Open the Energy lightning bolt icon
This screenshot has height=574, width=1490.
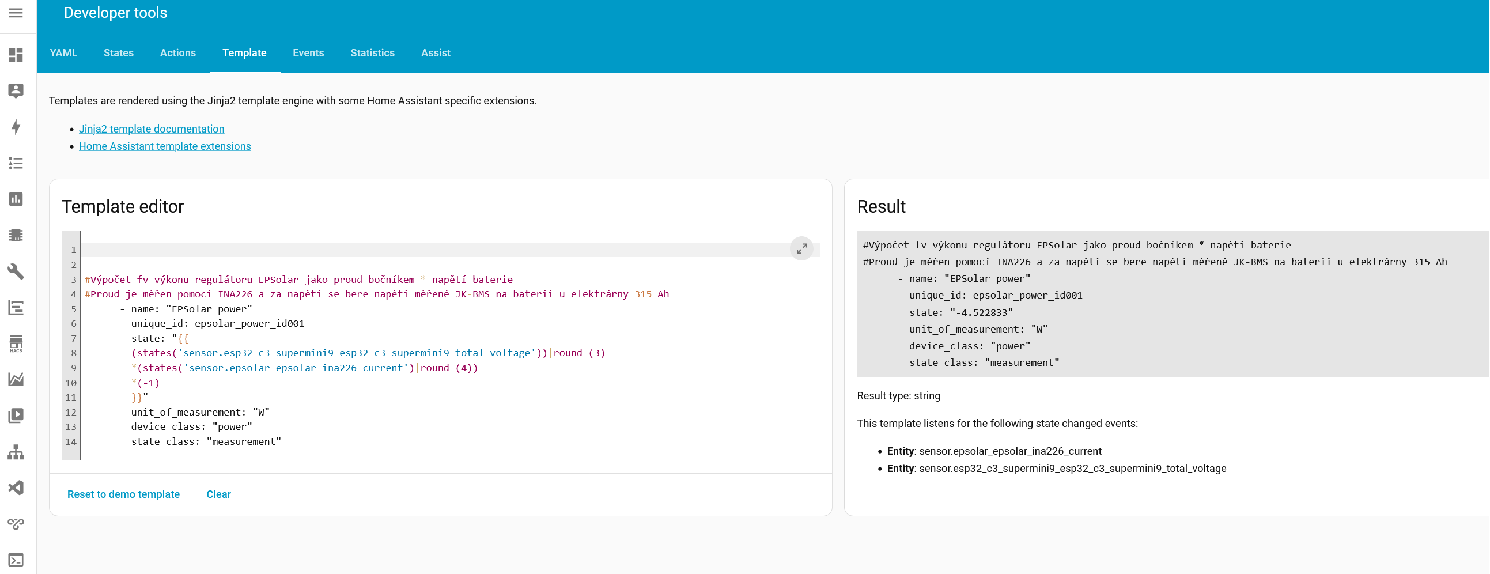click(16, 127)
